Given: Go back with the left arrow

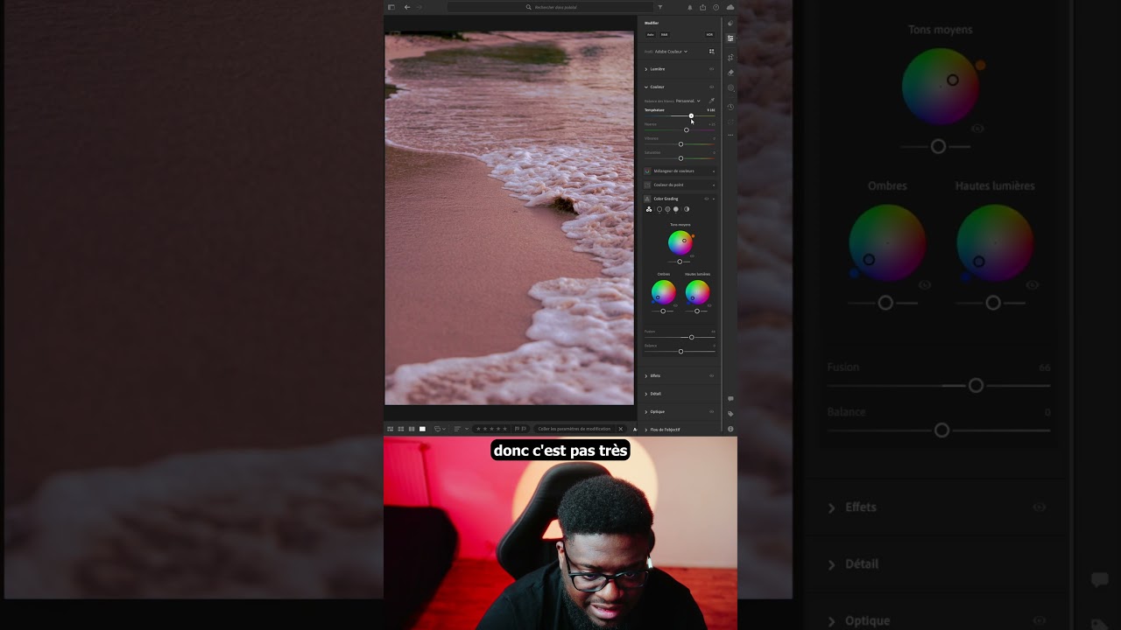Looking at the screenshot, I should point(407,7).
